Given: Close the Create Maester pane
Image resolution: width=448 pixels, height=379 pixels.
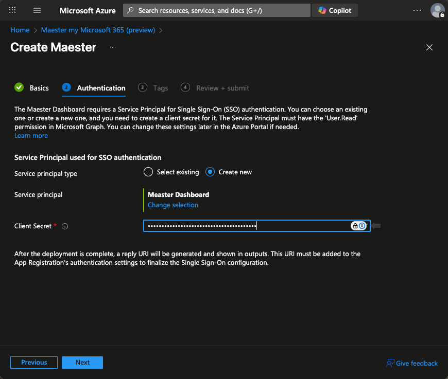Looking at the screenshot, I should click(429, 47).
